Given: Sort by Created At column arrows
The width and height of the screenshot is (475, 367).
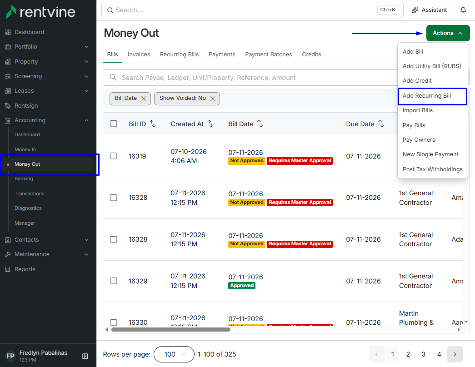Looking at the screenshot, I should [x=210, y=124].
